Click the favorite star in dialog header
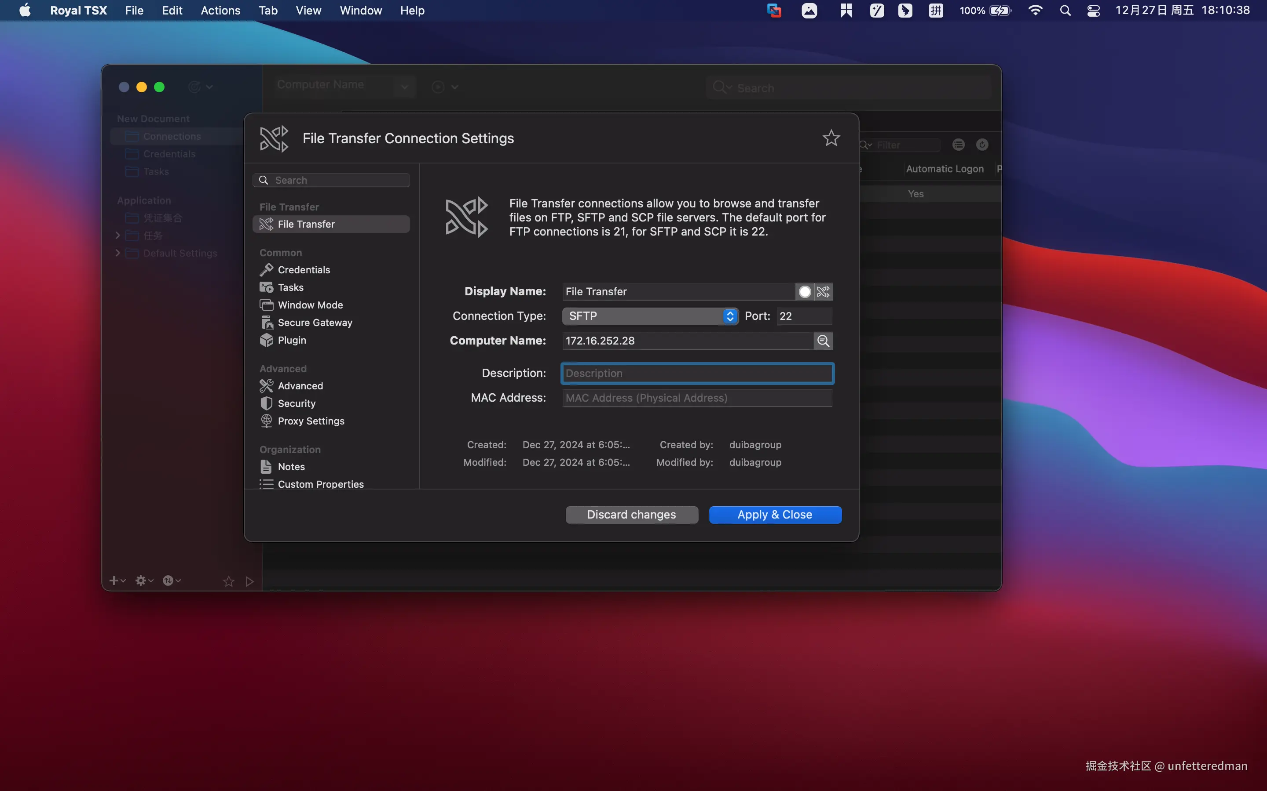This screenshot has height=791, width=1267. coord(831,138)
